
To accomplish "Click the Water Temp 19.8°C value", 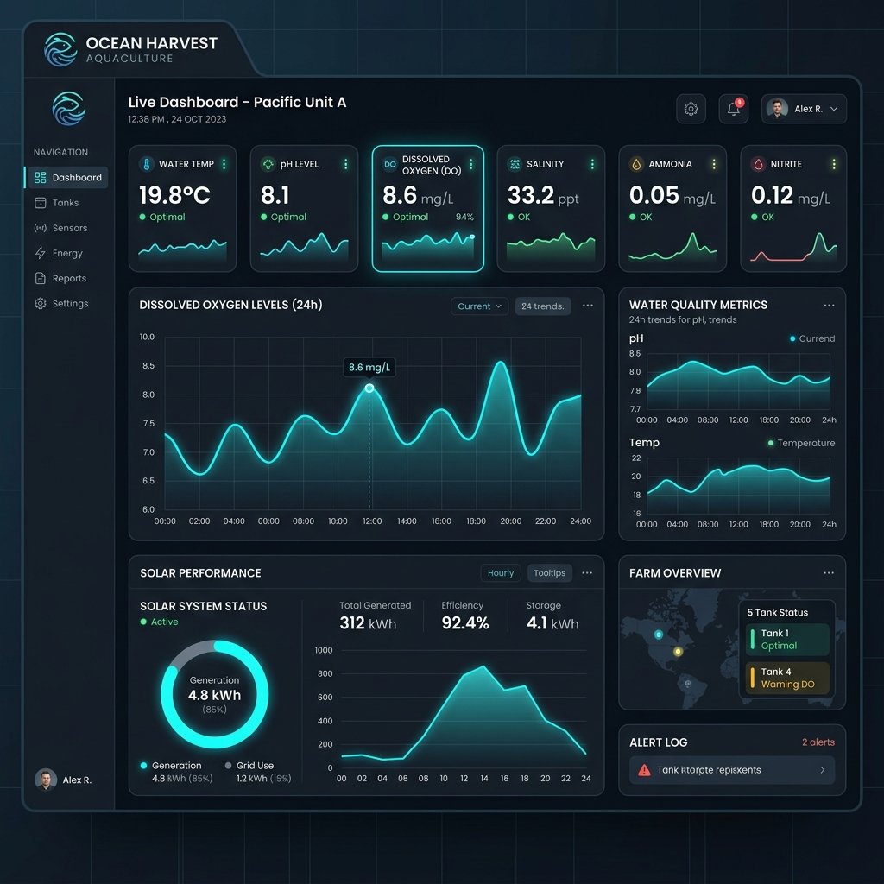I will point(174,196).
